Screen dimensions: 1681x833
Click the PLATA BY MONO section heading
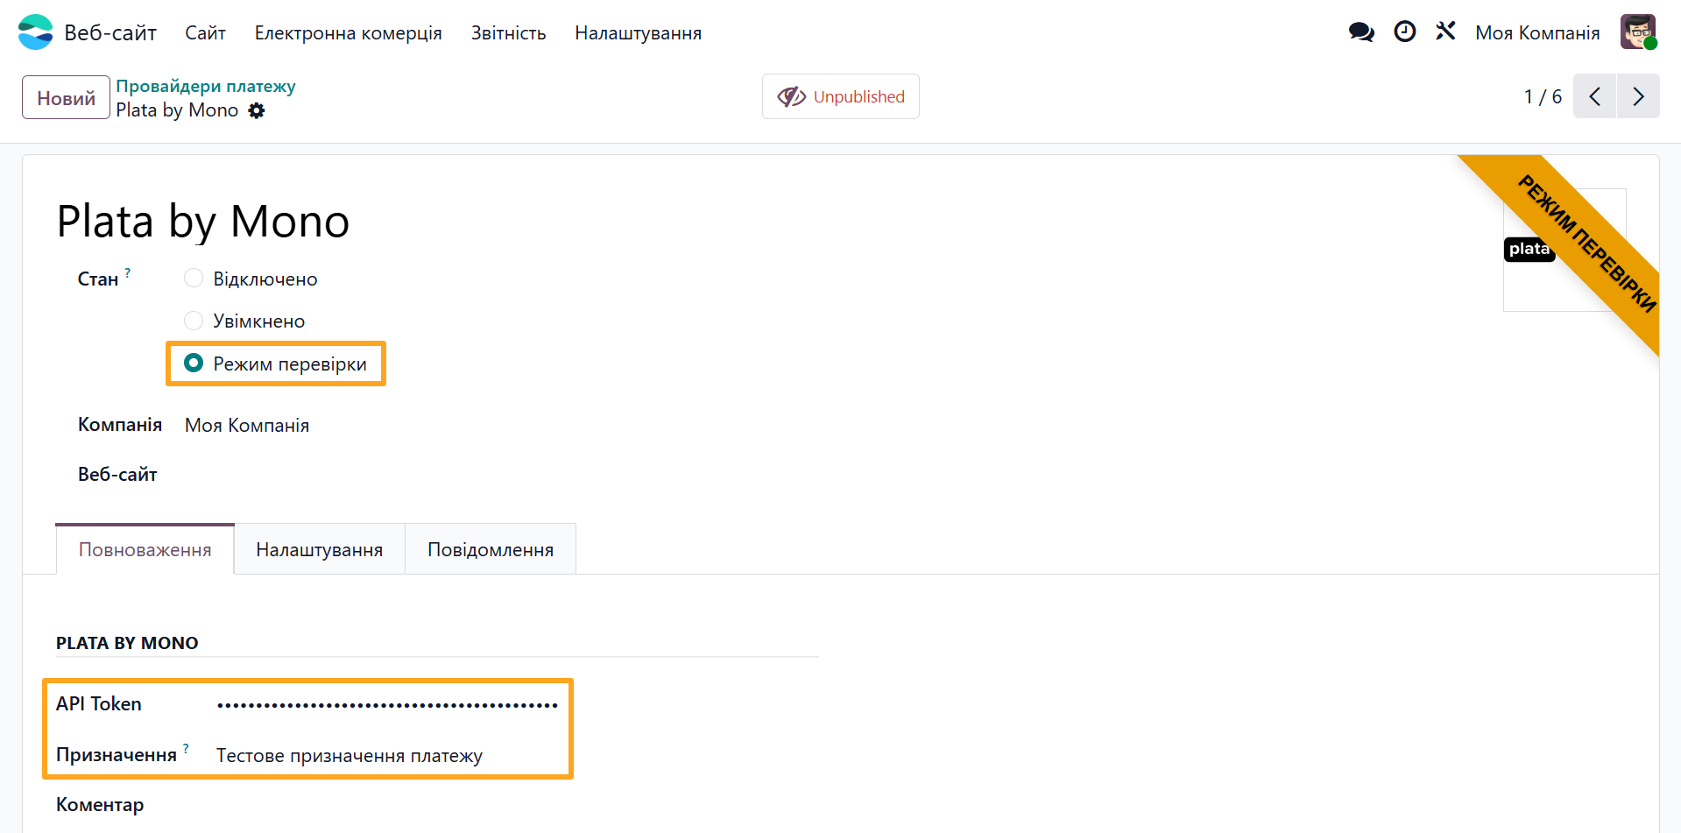pyautogui.click(x=127, y=643)
